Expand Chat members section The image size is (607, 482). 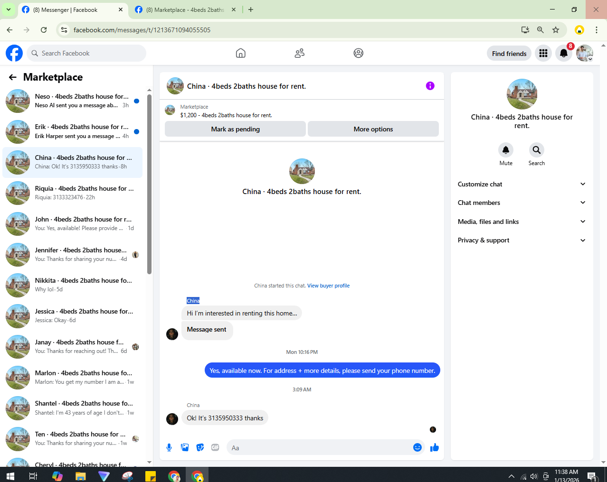point(522,203)
